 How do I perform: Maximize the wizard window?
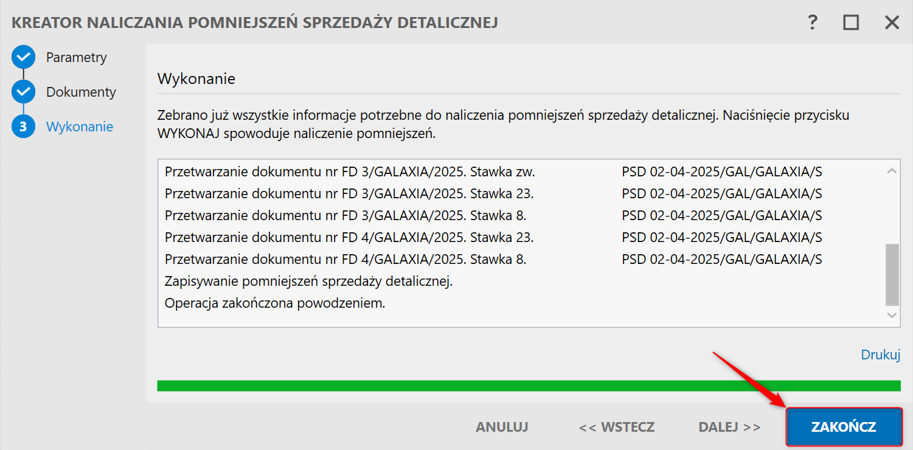(851, 23)
